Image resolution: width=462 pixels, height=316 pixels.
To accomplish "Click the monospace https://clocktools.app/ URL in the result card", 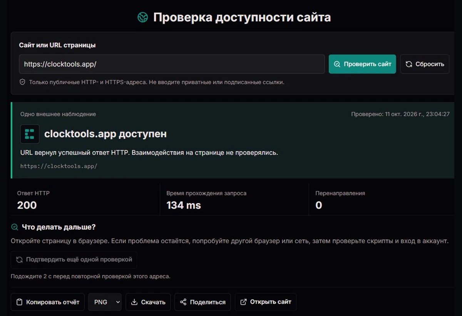I will [59, 166].
